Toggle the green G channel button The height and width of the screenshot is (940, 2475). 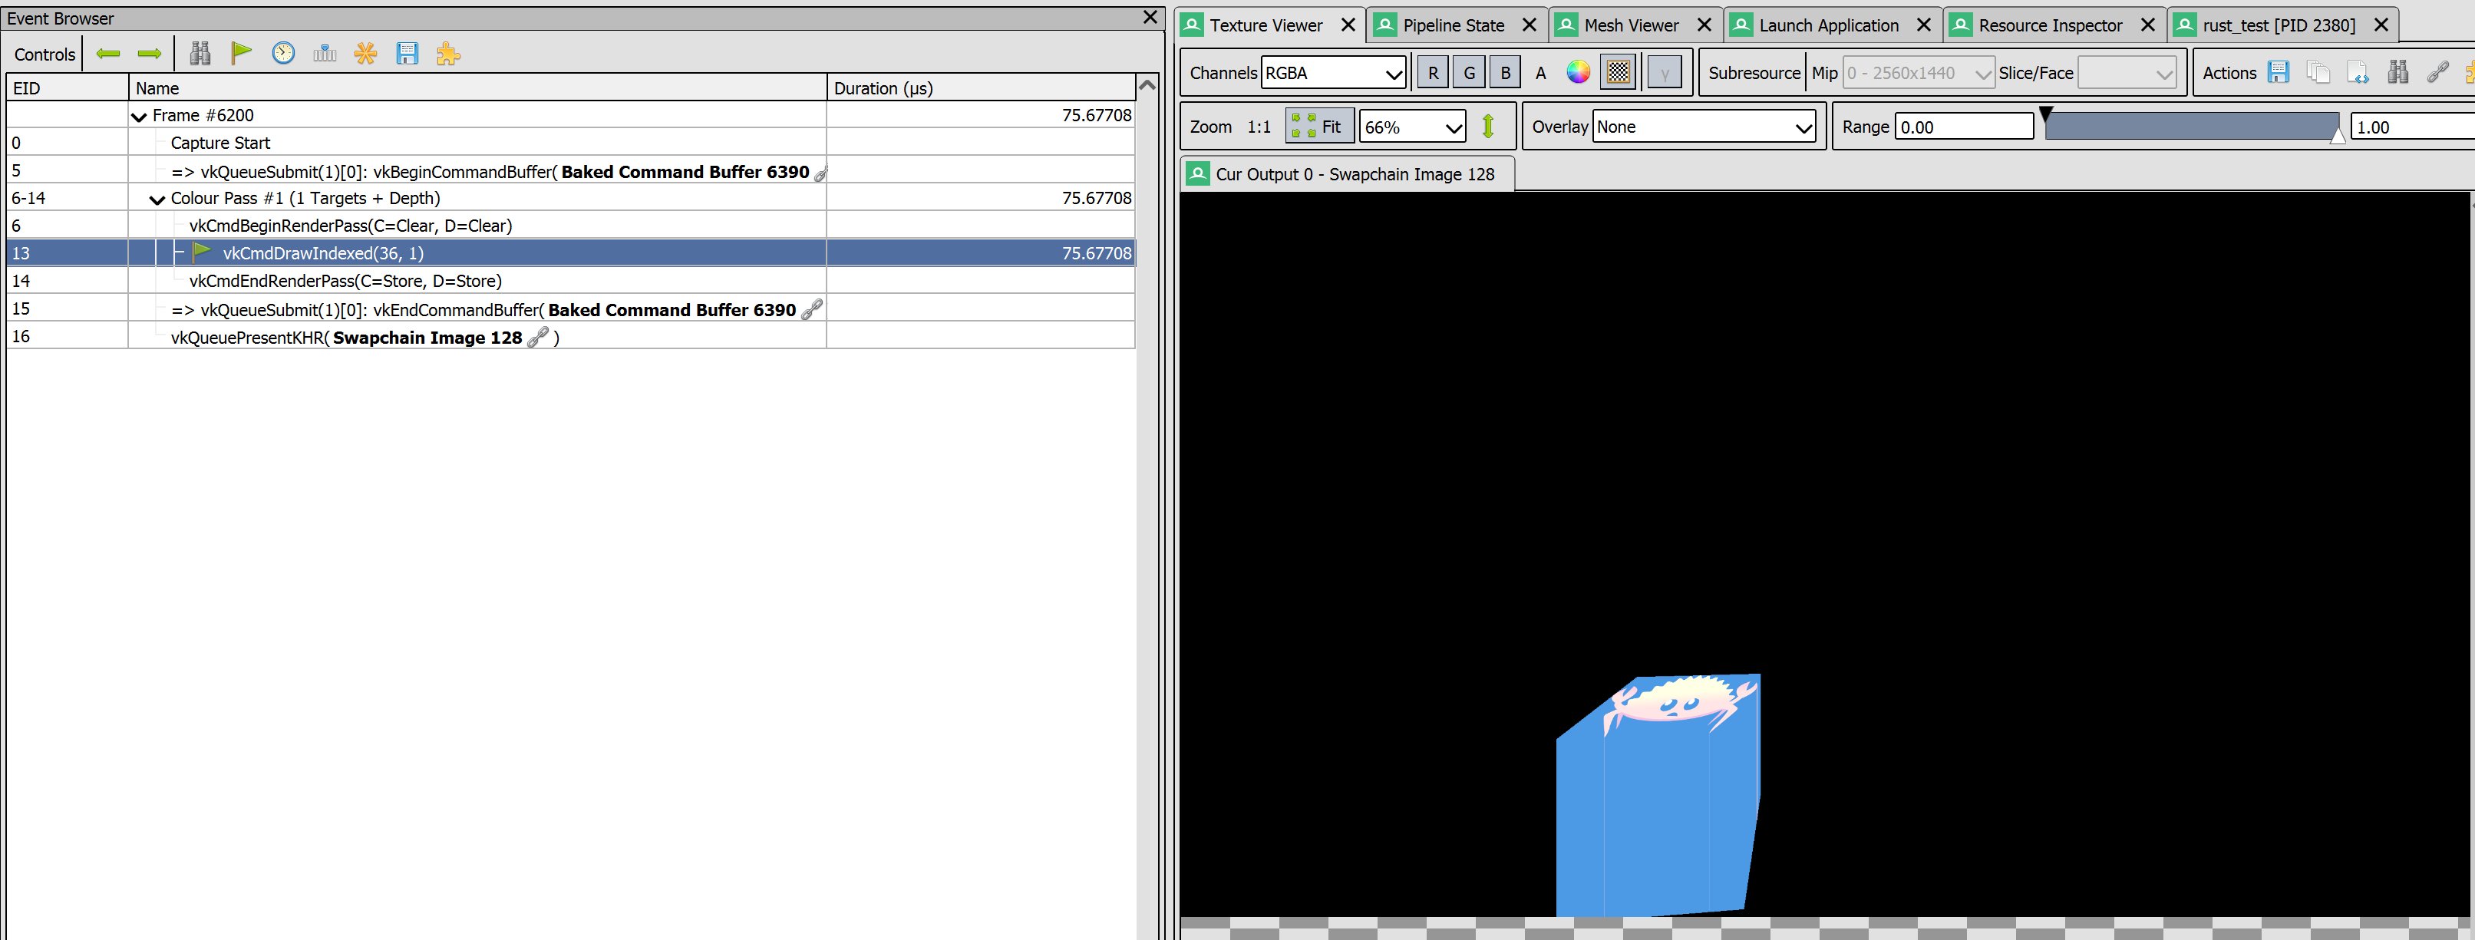[x=1469, y=73]
